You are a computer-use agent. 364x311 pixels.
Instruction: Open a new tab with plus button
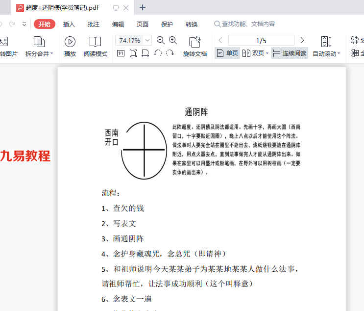point(142,7)
